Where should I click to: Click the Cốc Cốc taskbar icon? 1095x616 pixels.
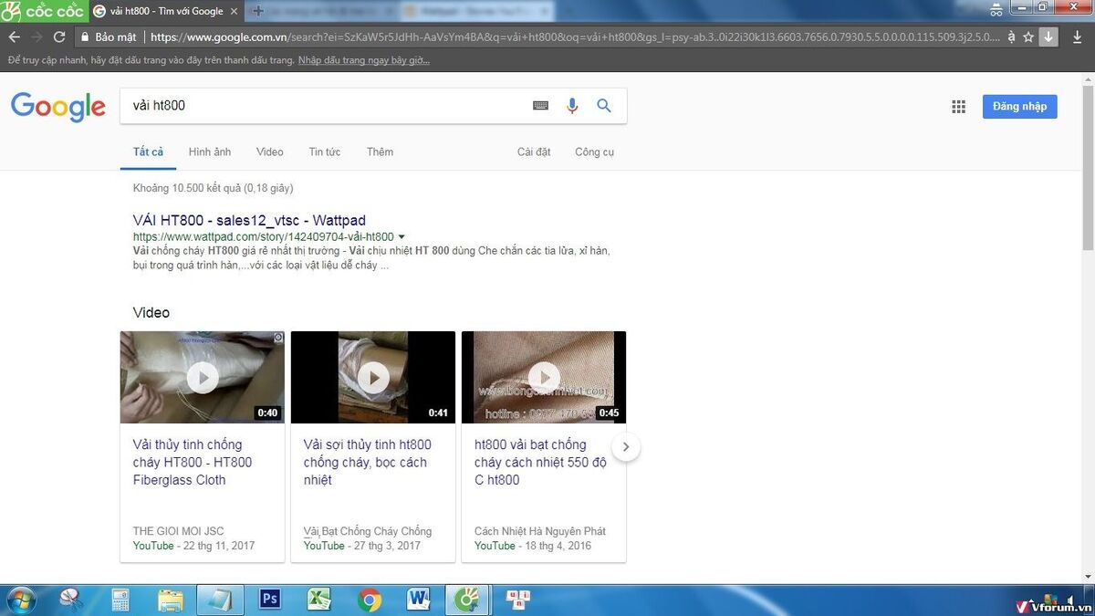[468, 600]
